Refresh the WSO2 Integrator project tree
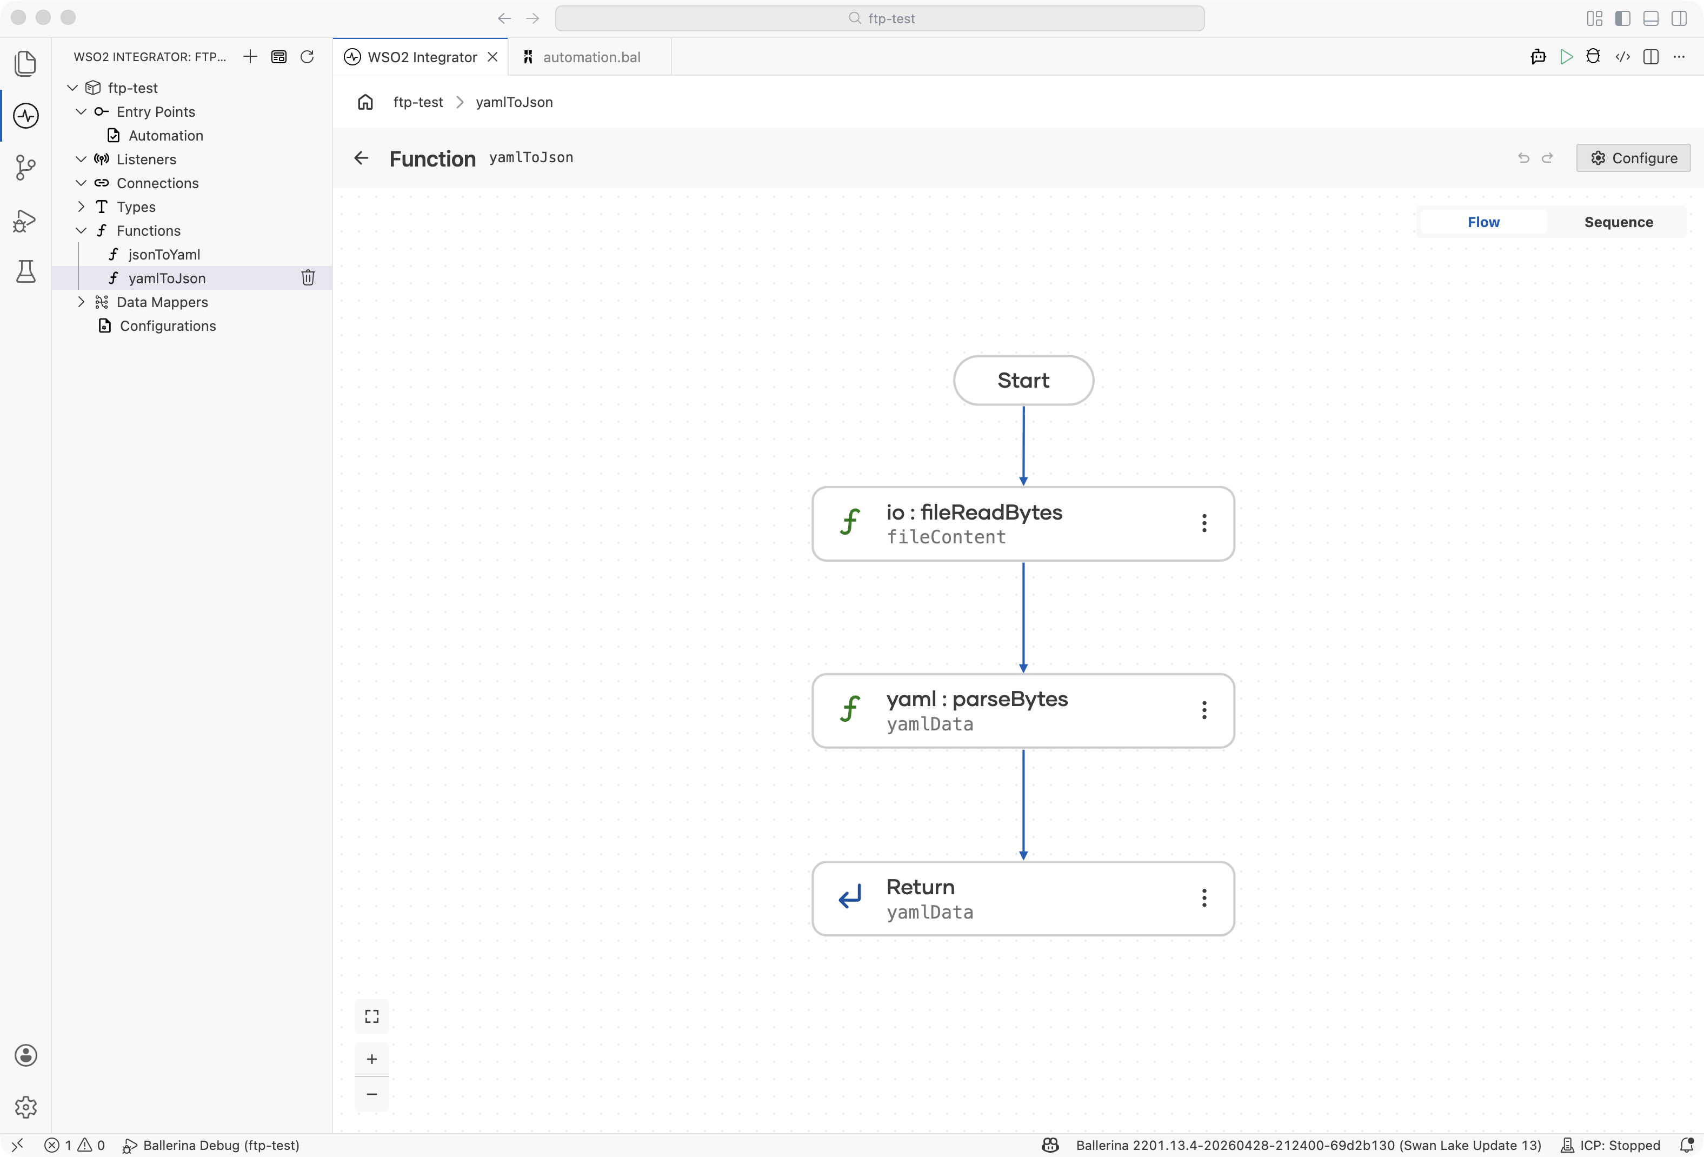Screen dimensions: 1704x1157 coord(307,57)
